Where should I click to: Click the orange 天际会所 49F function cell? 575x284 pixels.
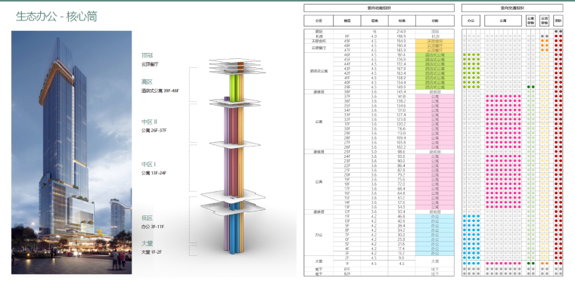click(x=435, y=41)
